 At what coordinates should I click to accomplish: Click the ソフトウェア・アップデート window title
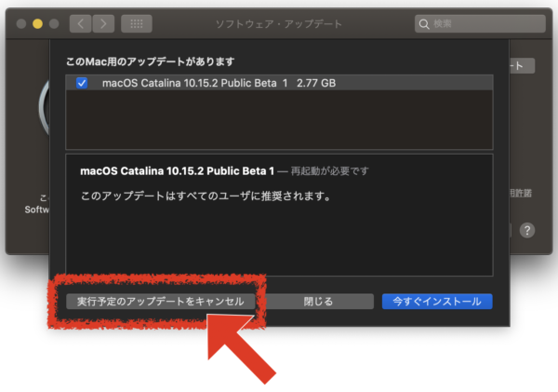[x=279, y=24]
